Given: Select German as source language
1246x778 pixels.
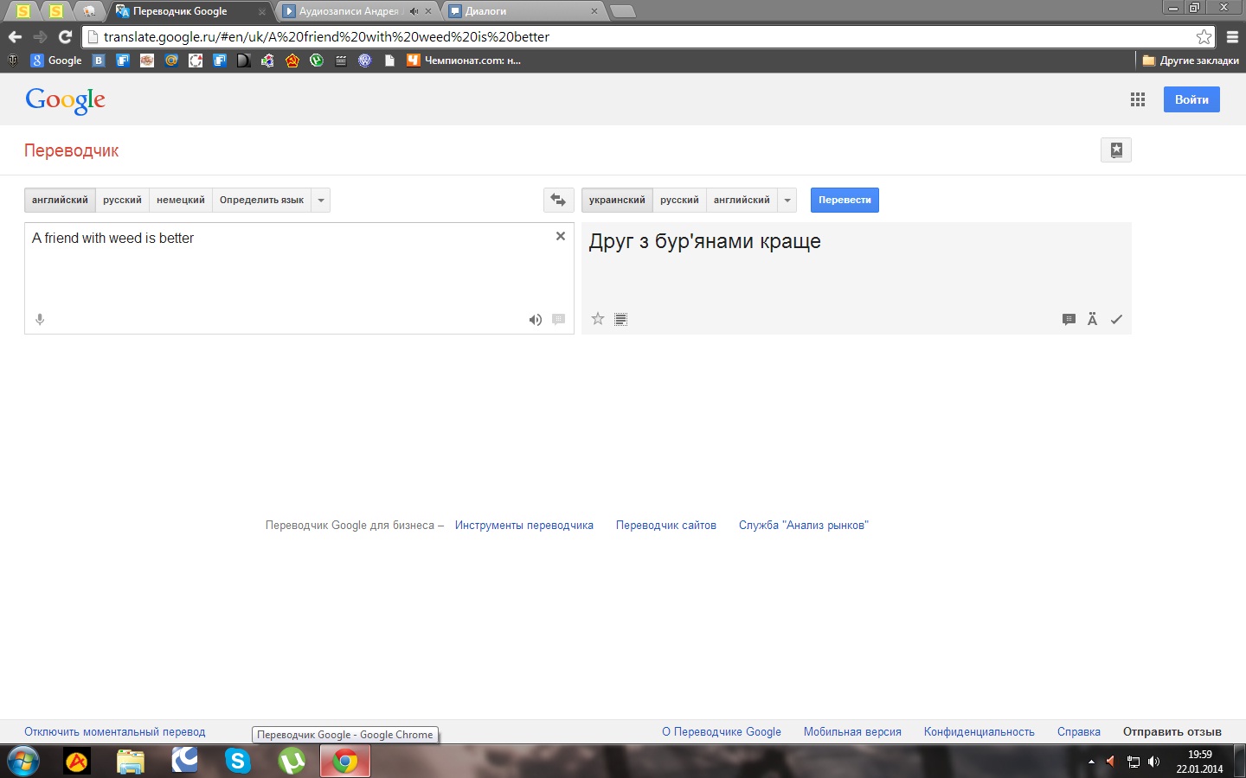Looking at the screenshot, I should [180, 200].
